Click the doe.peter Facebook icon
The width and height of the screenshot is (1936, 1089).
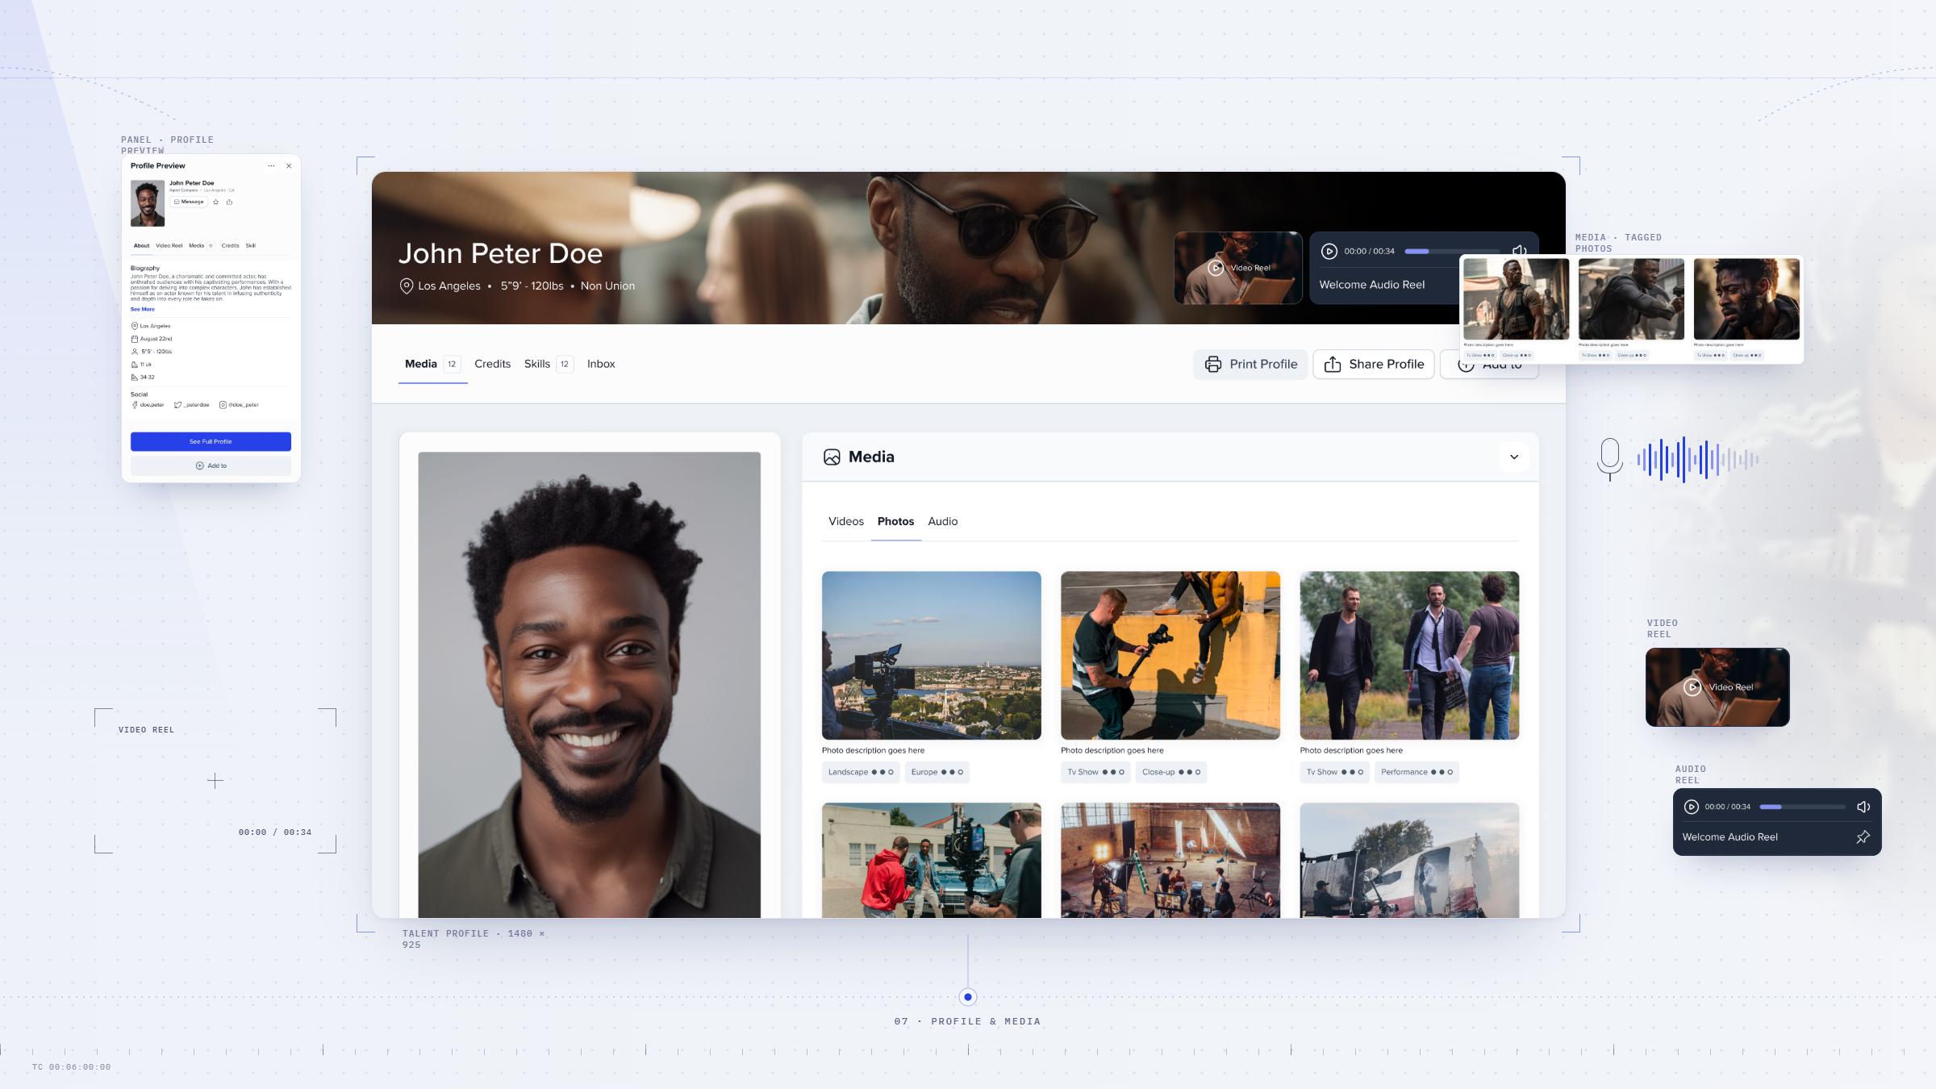pos(135,405)
